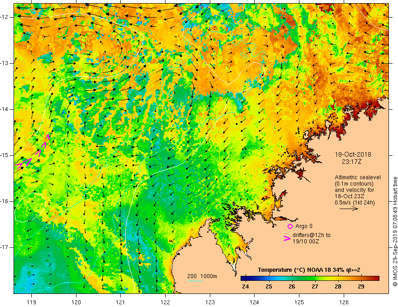Click the latitude label -17
The width and height of the screenshot is (398, 307).
[x=5, y=247]
